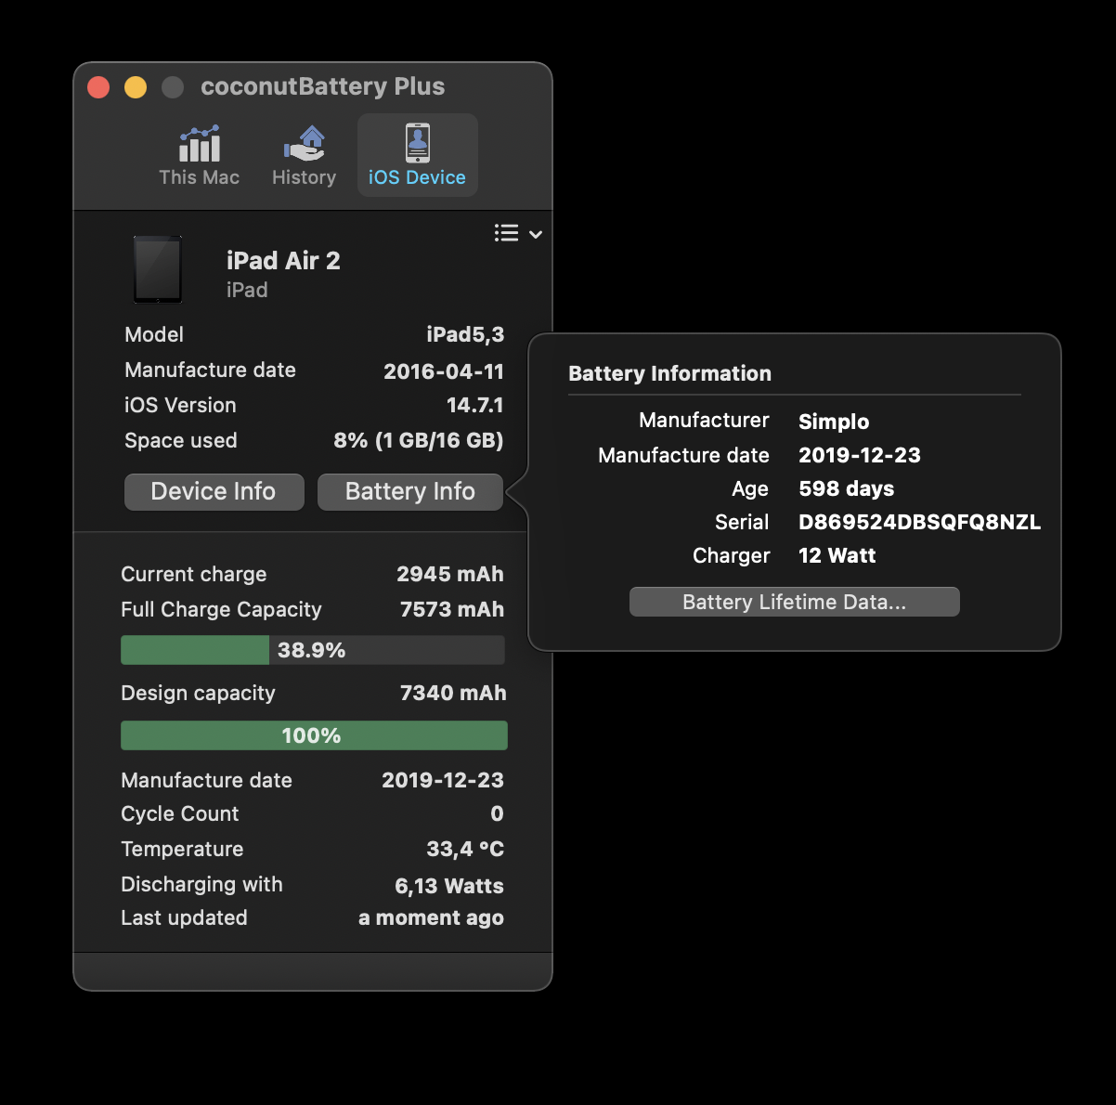Click the Design capacity value 7340 mAh

[453, 693]
